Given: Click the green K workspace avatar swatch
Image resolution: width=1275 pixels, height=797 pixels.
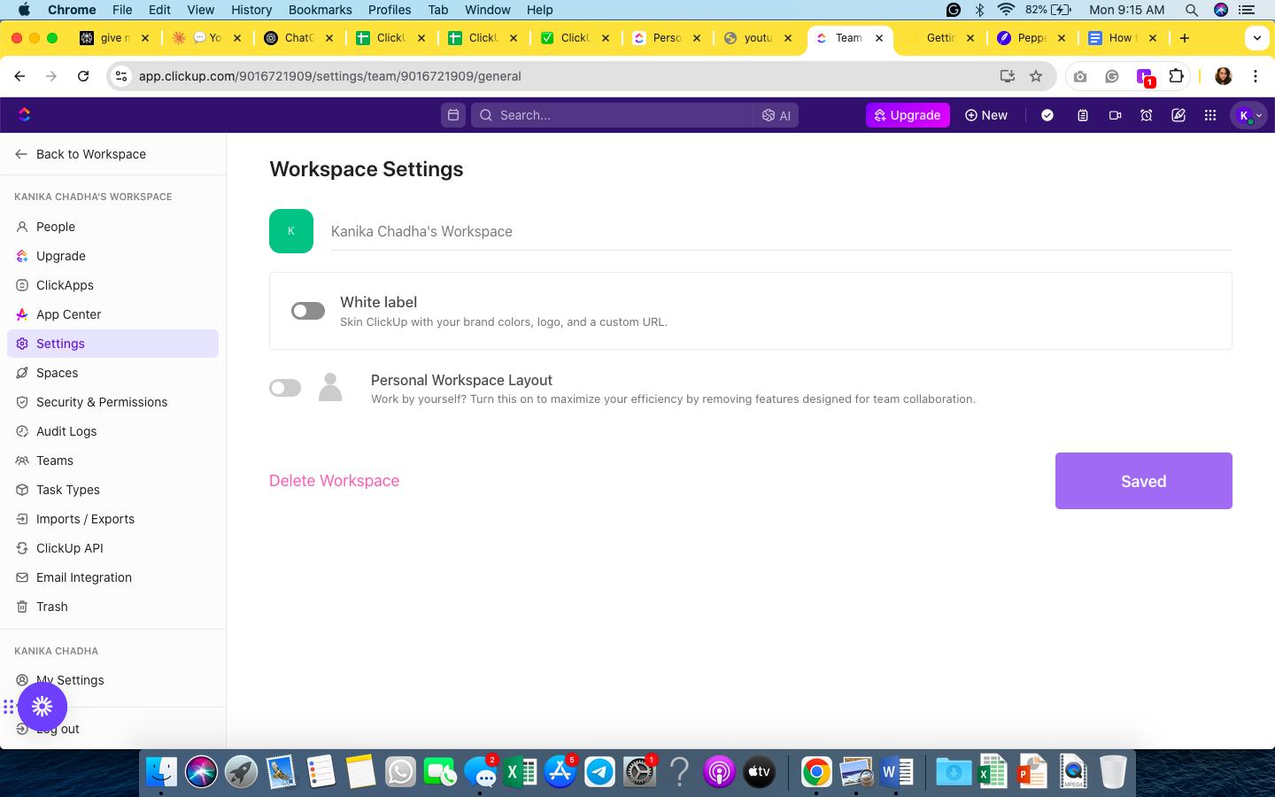Looking at the screenshot, I should pos(291,231).
